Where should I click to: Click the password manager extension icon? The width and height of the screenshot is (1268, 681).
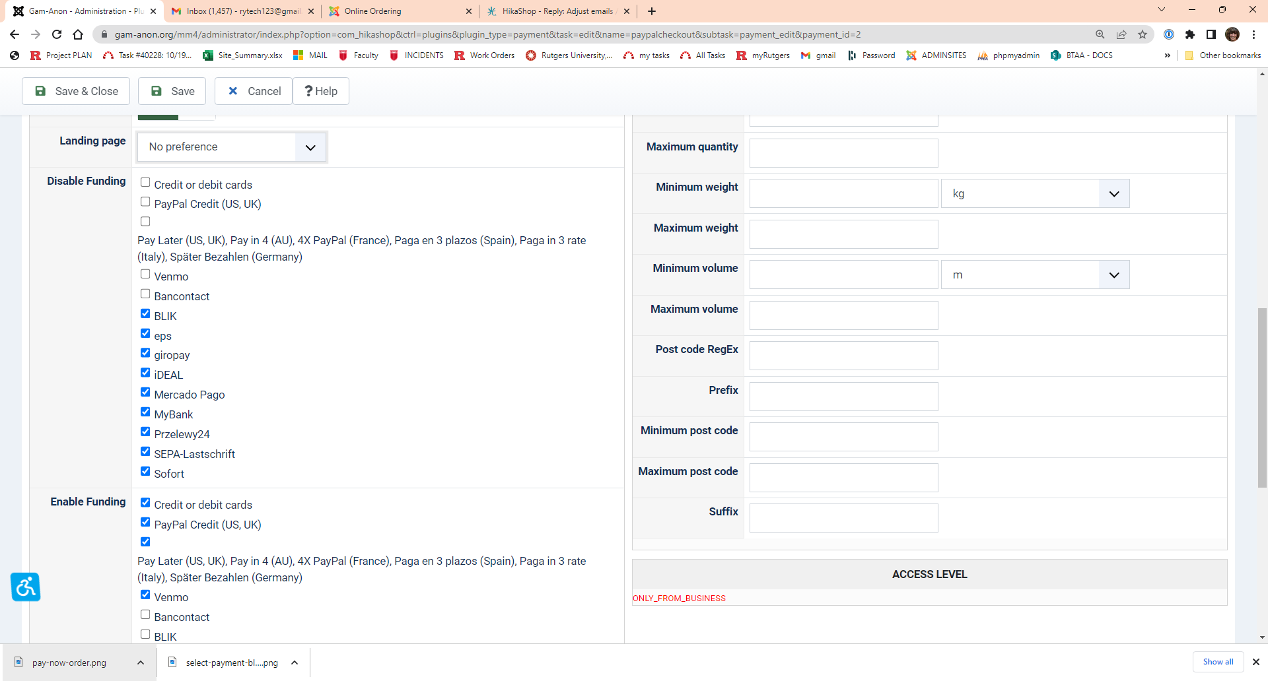[x=1169, y=34]
